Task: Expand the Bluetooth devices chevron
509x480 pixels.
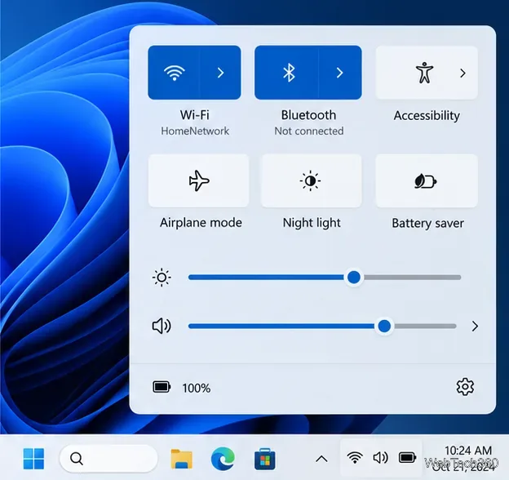Action: click(340, 73)
